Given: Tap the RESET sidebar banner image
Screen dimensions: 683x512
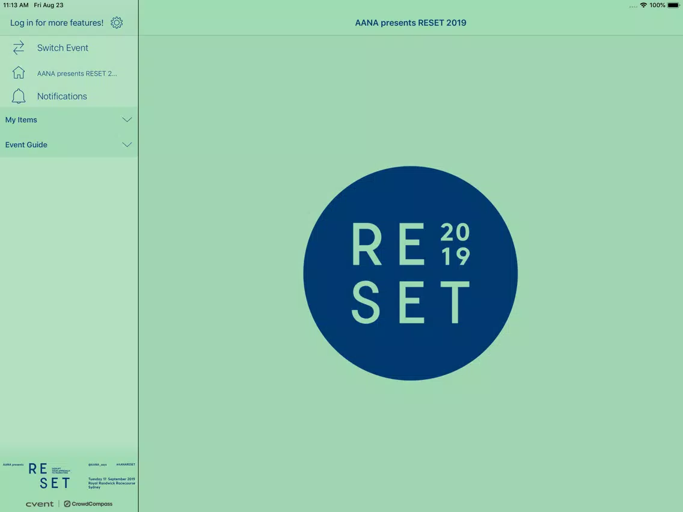Looking at the screenshot, I should coord(69,476).
